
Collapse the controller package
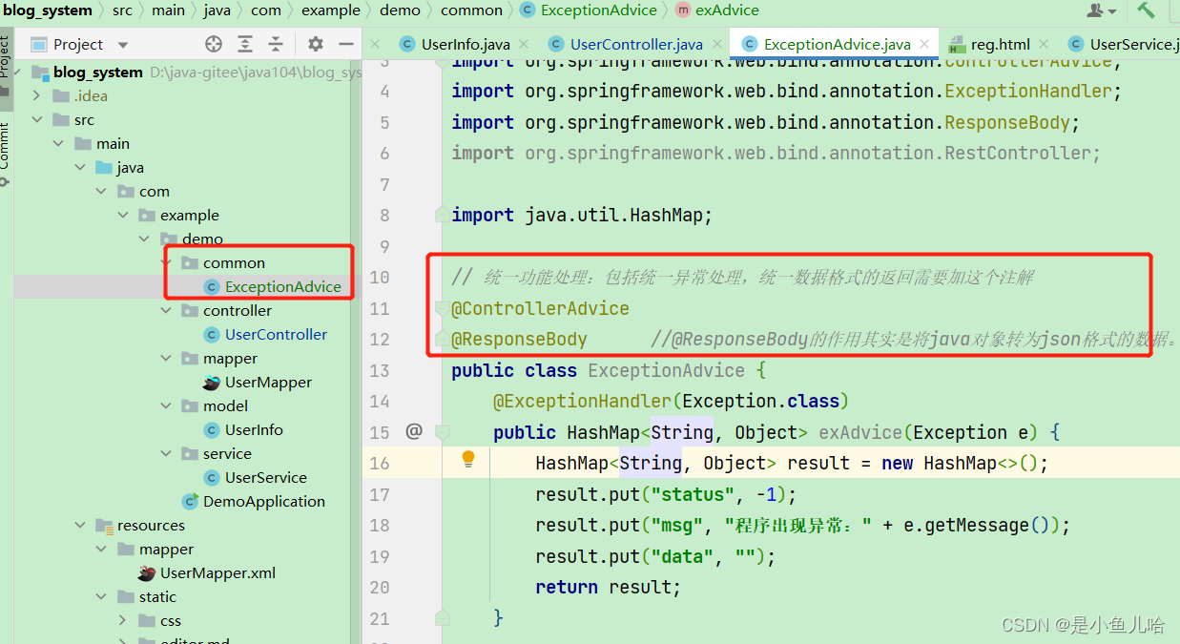(x=167, y=311)
